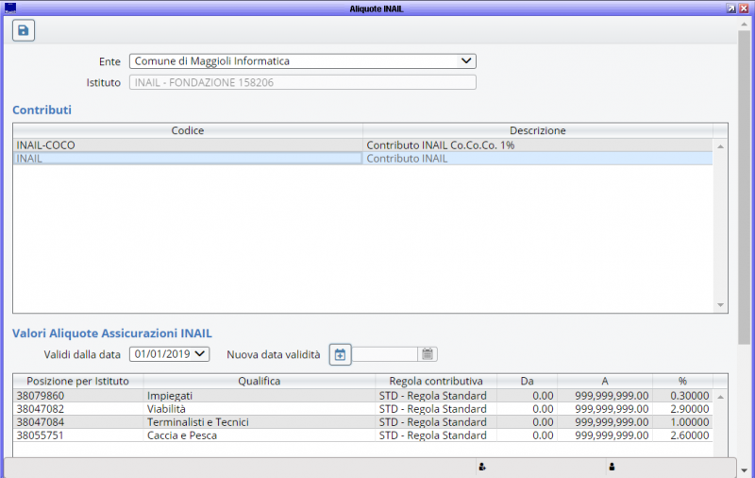Click the add new validity date icon
This screenshot has width=755, height=478.
[340, 355]
